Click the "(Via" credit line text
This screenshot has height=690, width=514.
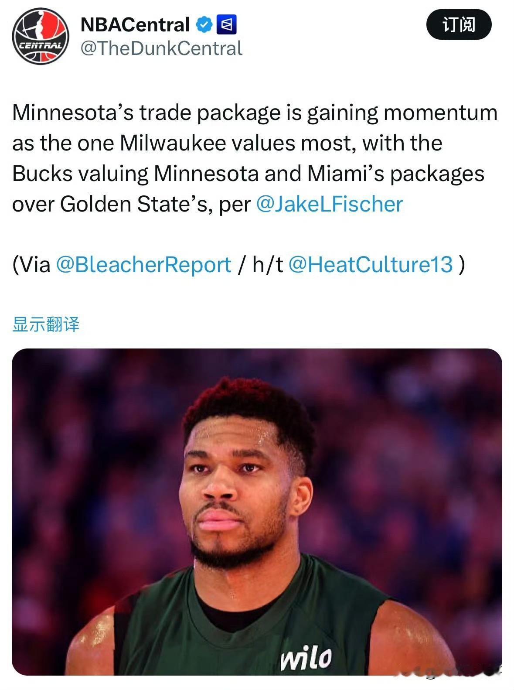(31, 265)
